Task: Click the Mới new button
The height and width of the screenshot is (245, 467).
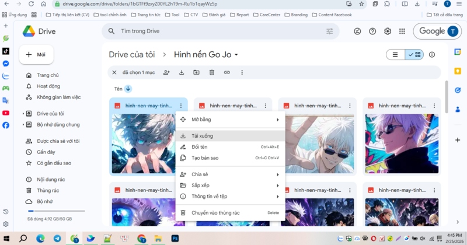Action: tap(36, 54)
